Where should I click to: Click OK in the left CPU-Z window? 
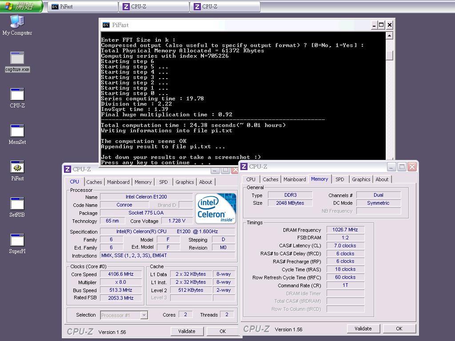pos(223,331)
